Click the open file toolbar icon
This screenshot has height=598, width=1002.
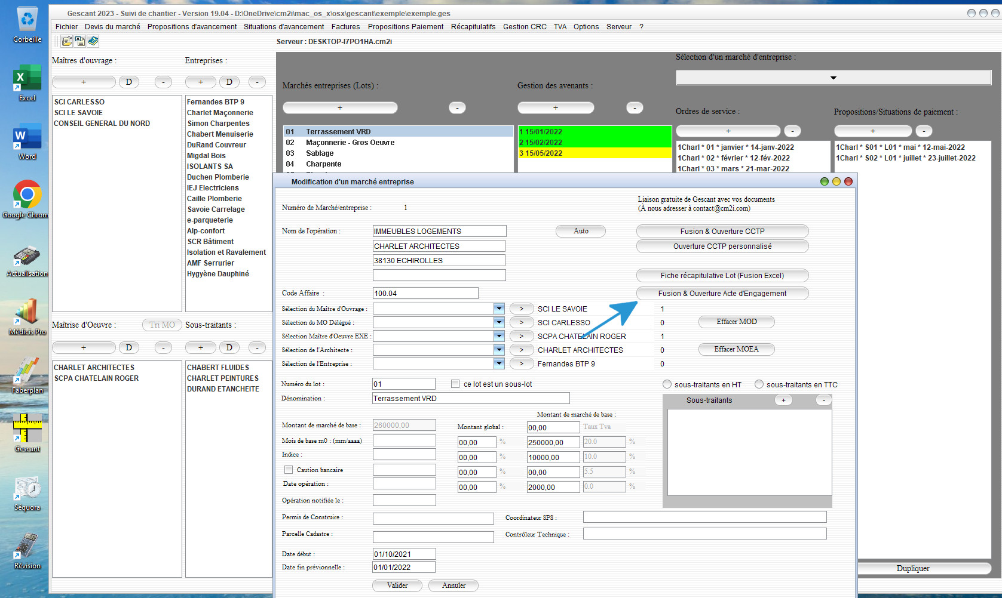click(x=67, y=41)
